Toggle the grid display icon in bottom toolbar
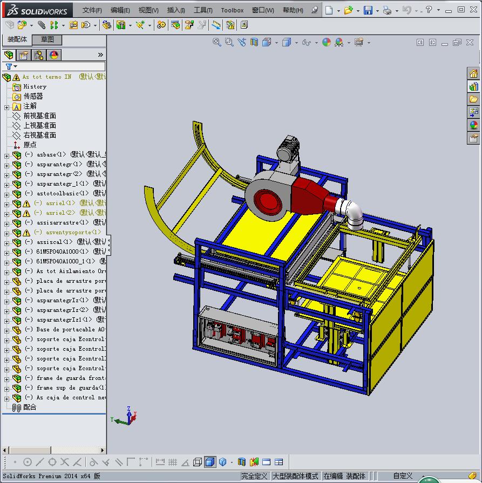Screen dimensions: 482x483 point(173,462)
